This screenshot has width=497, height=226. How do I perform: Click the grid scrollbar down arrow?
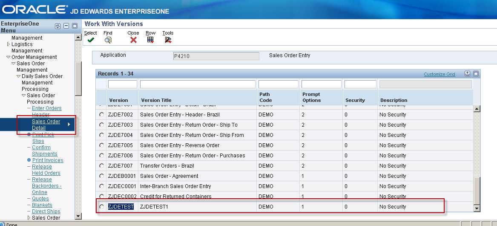pos(477,208)
